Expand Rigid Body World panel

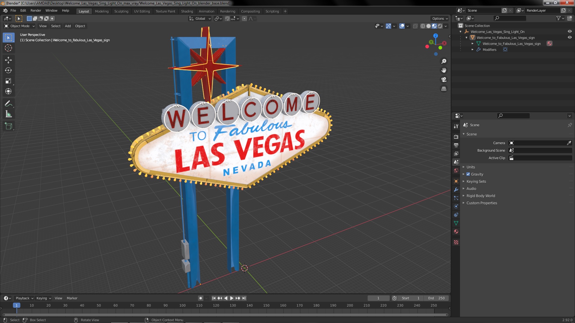pos(480,196)
